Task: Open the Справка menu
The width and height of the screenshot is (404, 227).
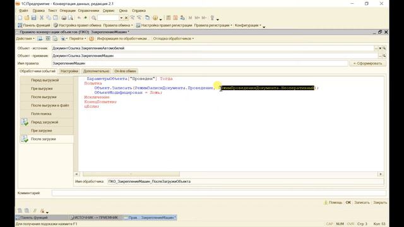Action: [x=139, y=11]
